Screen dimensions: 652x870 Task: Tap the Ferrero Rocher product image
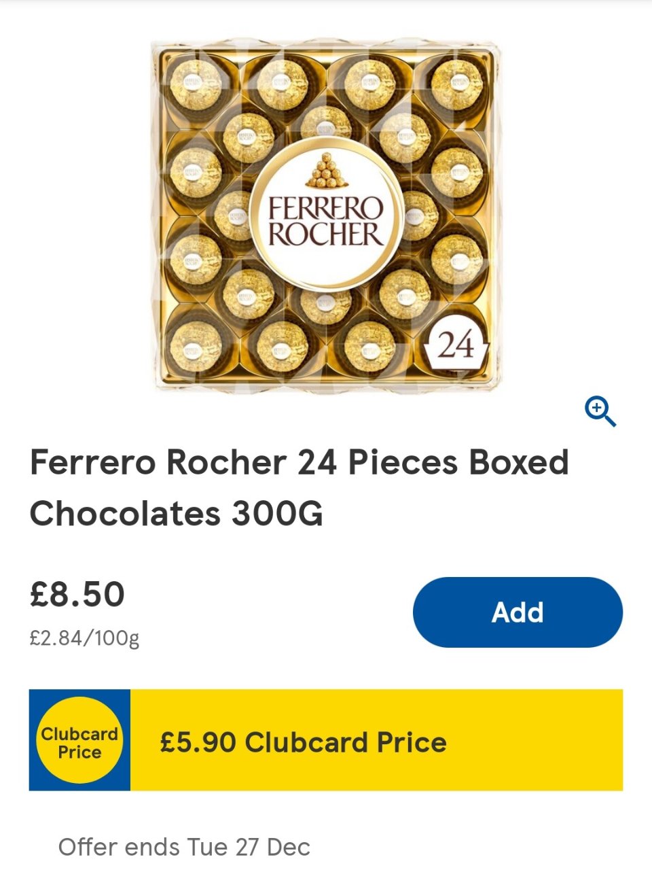[x=326, y=216]
